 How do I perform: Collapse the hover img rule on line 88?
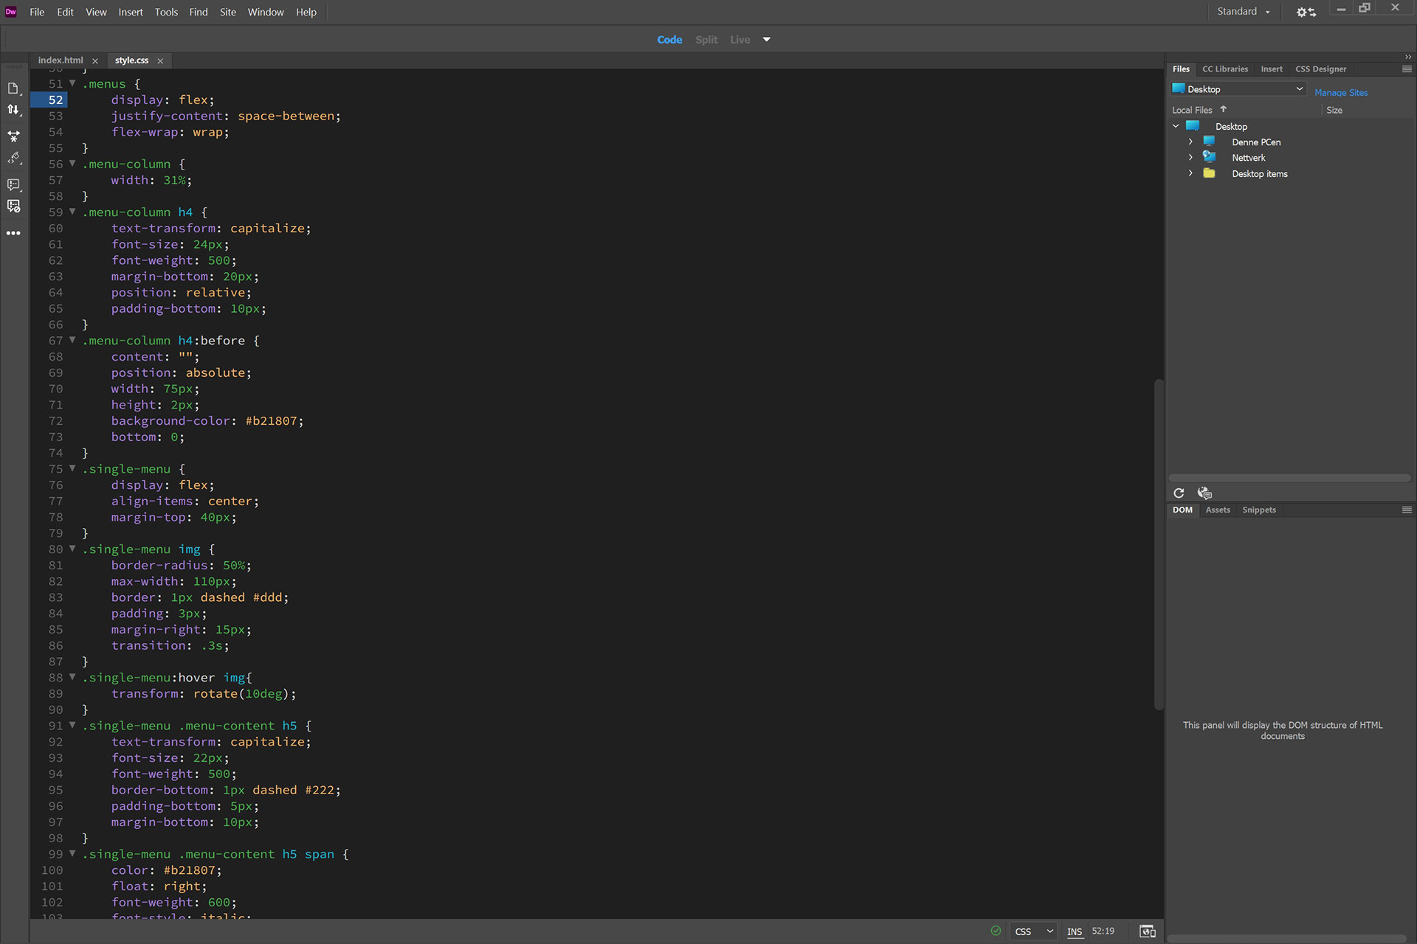[x=72, y=677]
